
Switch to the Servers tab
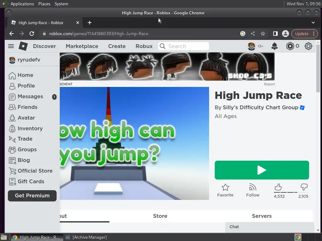[x=262, y=216]
